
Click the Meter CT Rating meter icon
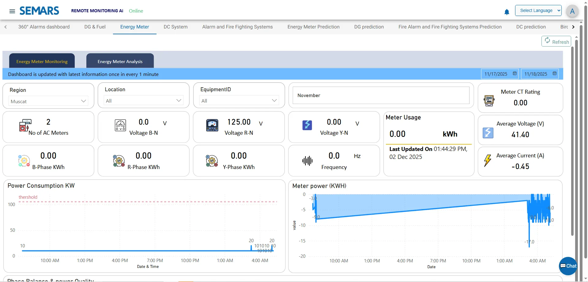[489, 100]
